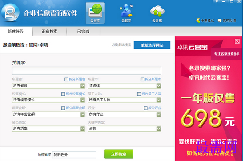Viewport: 245px width, 161px height.
Task: Open the 云数据 cloud data icon
Action: click(157, 14)
